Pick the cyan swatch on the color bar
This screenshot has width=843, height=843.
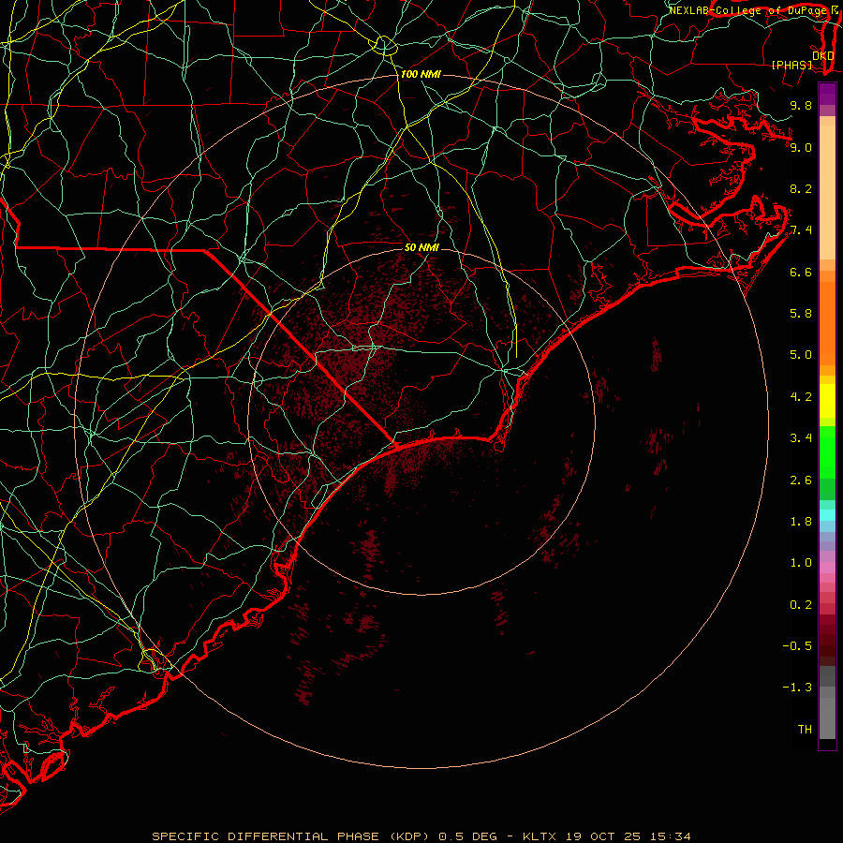(827, 515)
